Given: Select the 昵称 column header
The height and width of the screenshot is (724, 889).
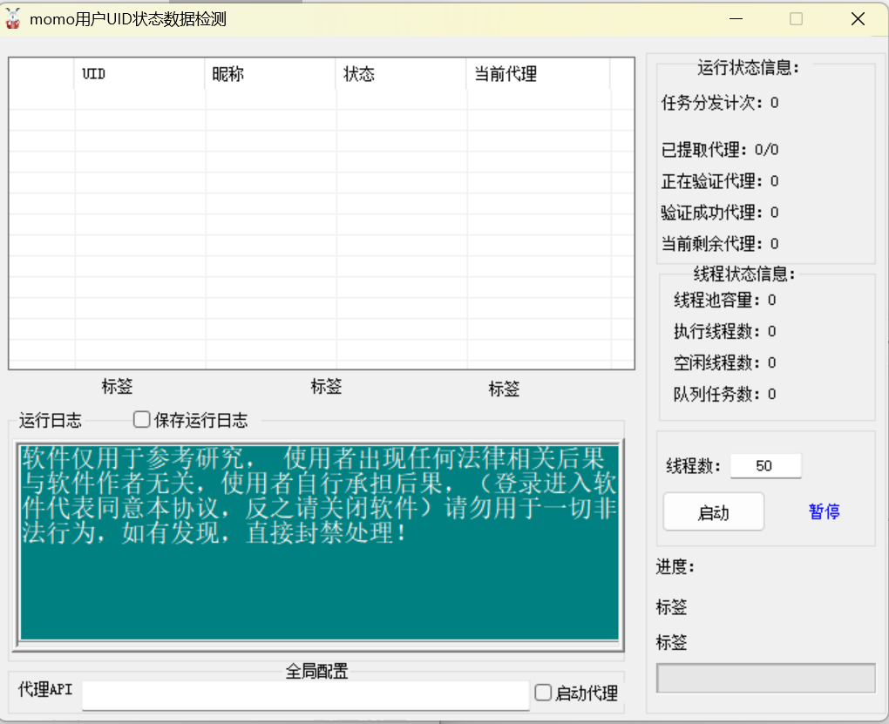Looking at the screenshot, I should (x=270, y=74).
